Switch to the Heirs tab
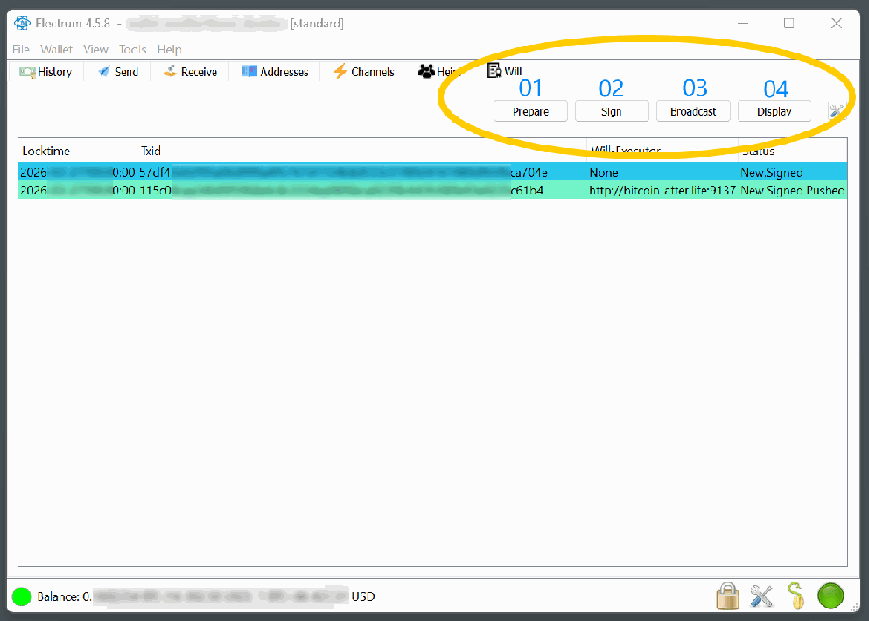 click(x=440, y=72)
